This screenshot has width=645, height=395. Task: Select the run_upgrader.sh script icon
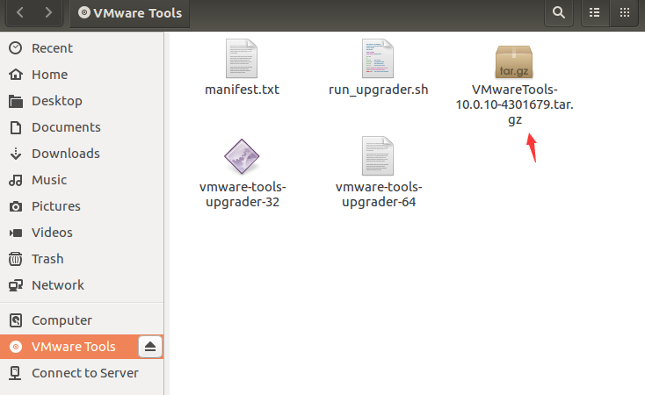click(x=378, y=58)
